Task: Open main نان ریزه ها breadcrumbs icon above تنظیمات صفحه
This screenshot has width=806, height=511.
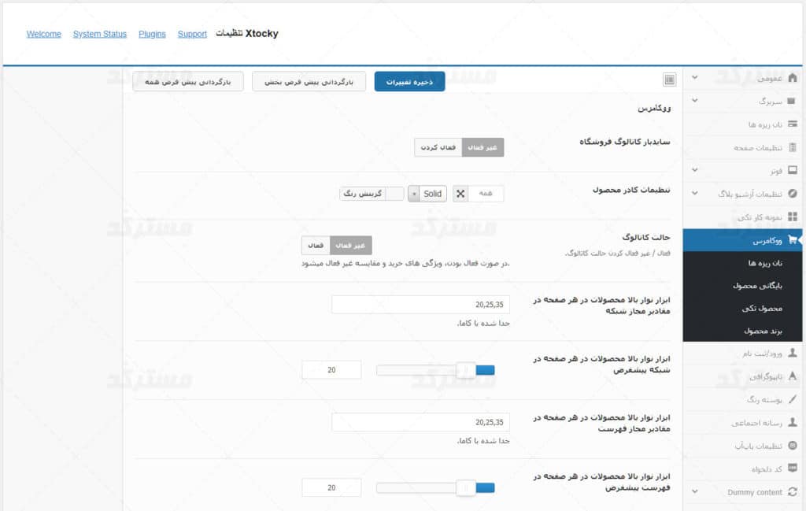Action: click(792, 124)
